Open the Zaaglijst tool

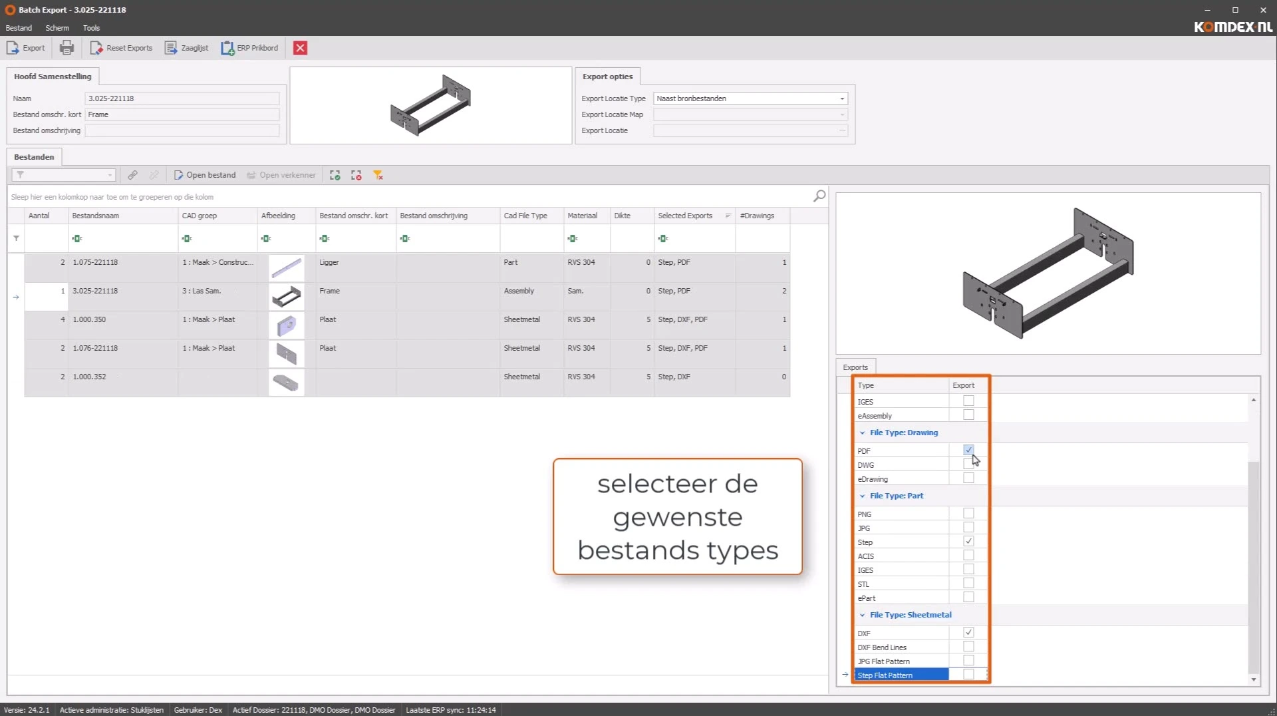pyautogui.click(x=187, y=48)
